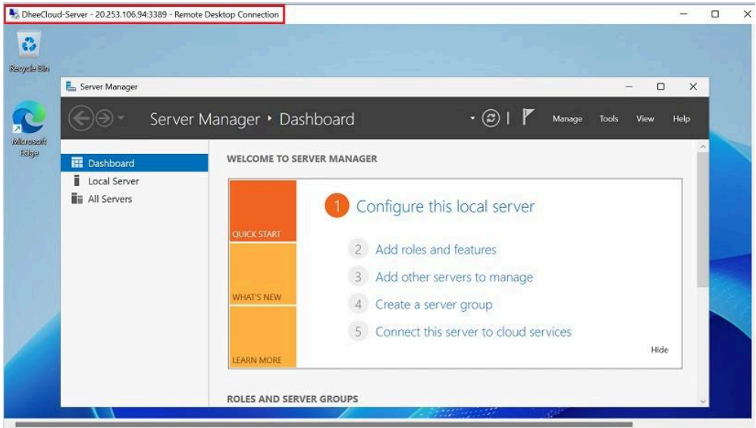Select All Servers in the sidebar
This screenshot has width=756, height=428.
click(x=109, y=199)
